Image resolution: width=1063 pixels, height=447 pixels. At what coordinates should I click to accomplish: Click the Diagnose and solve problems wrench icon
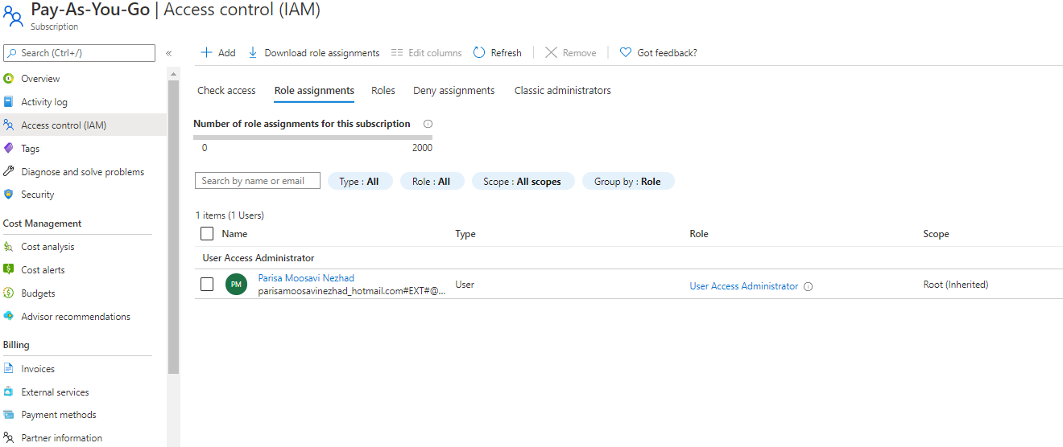click(9, 172)
